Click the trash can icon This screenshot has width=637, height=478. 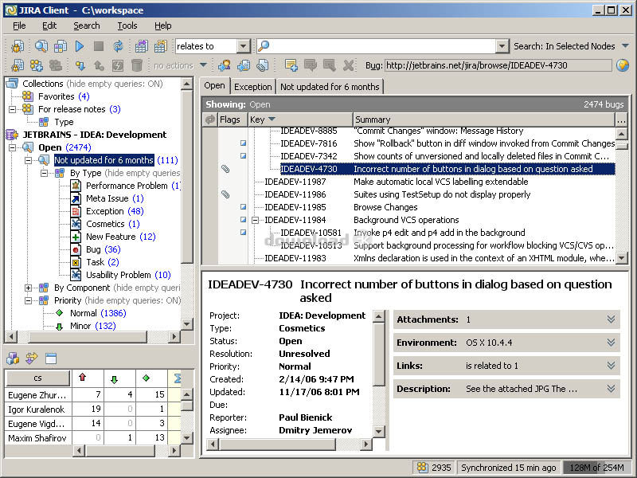pos(137,65)
